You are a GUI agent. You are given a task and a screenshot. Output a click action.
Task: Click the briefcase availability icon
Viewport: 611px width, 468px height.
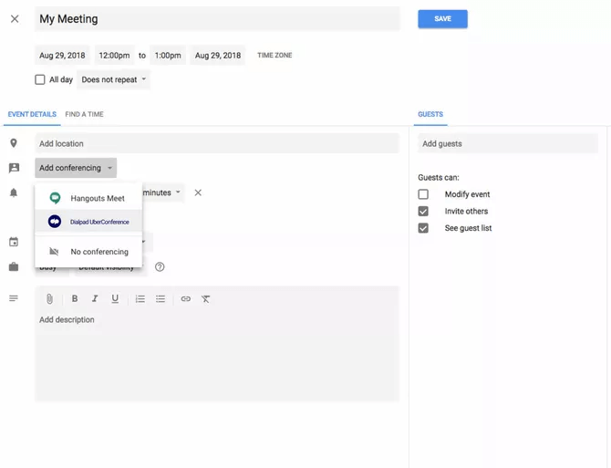tap(14, 267)
